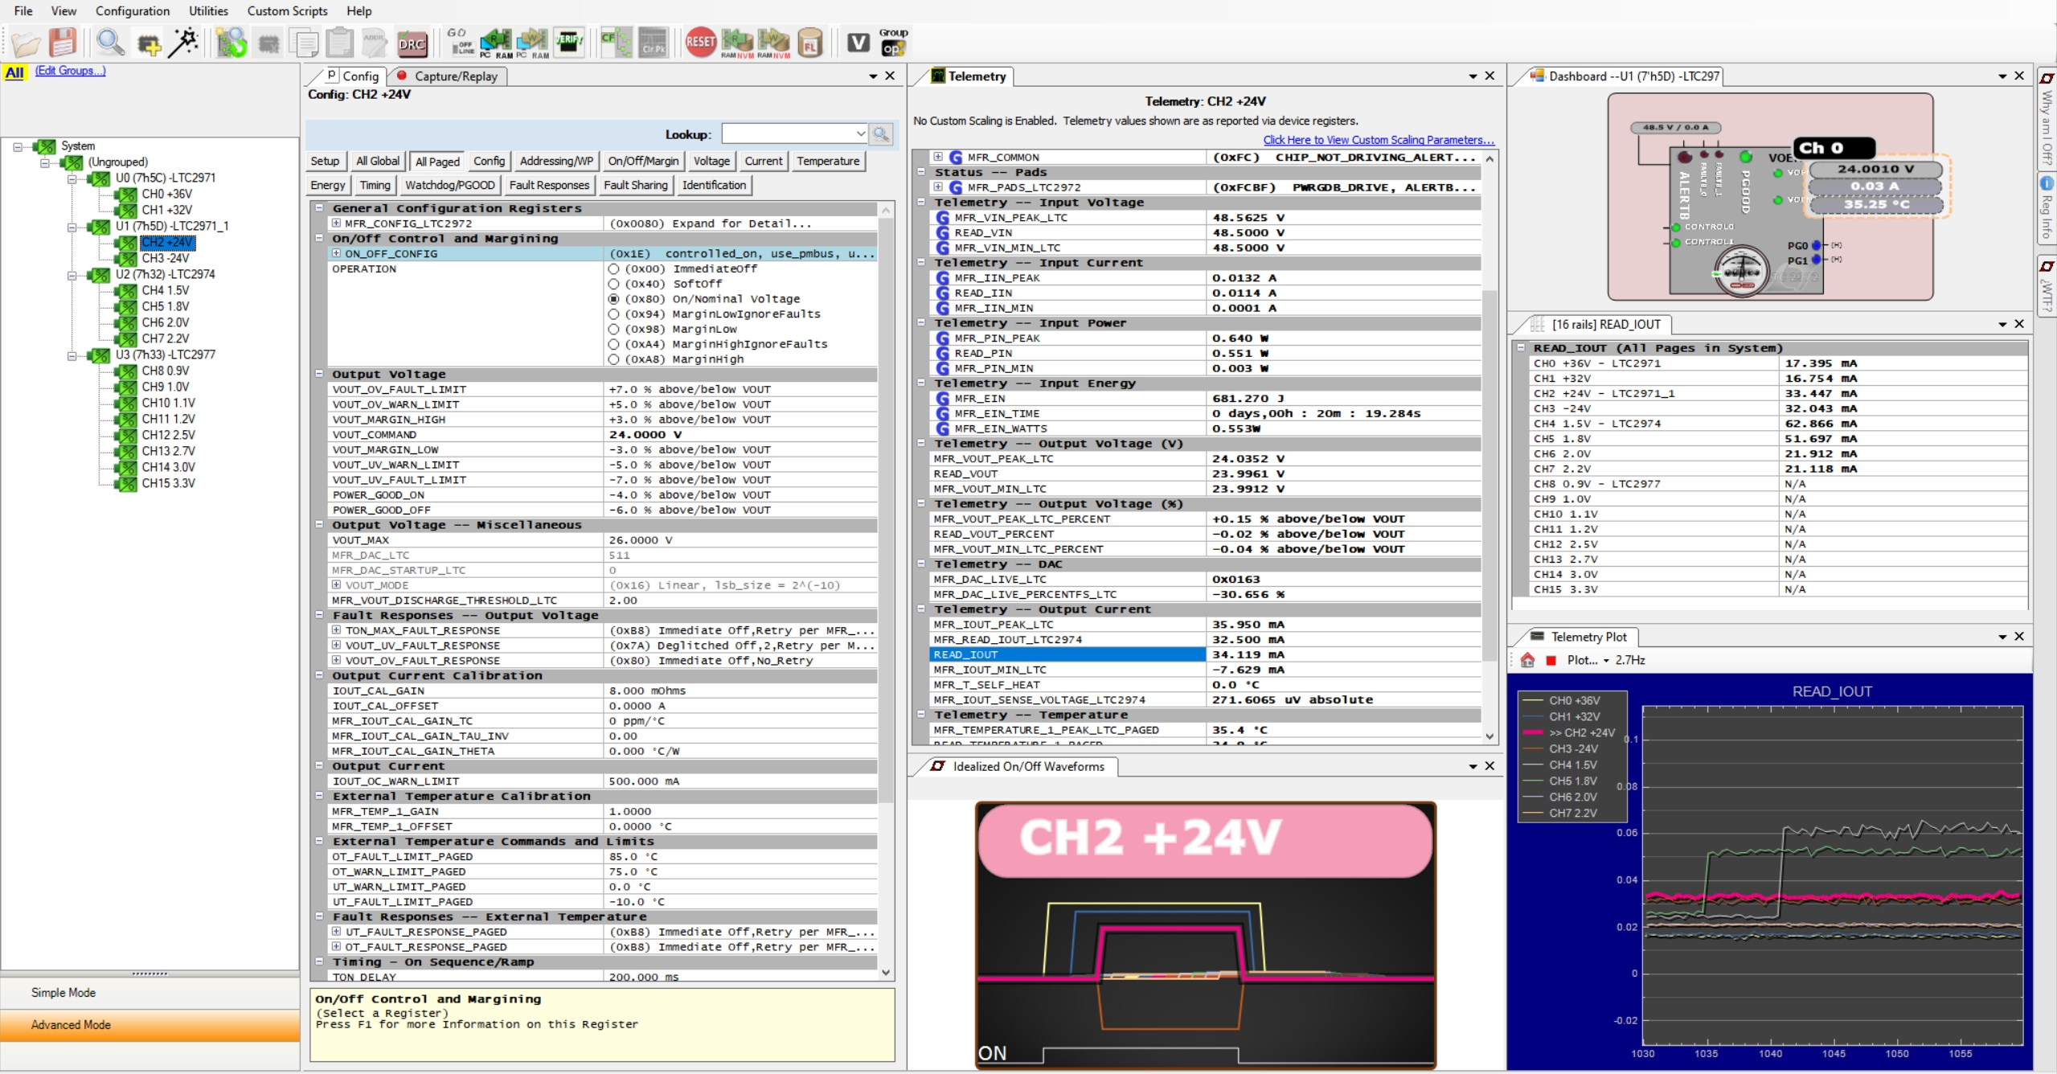Viewport: 2057px width, 1074px height.
Task: Select CH6 2.0V in the system tree
Action: 166,322
